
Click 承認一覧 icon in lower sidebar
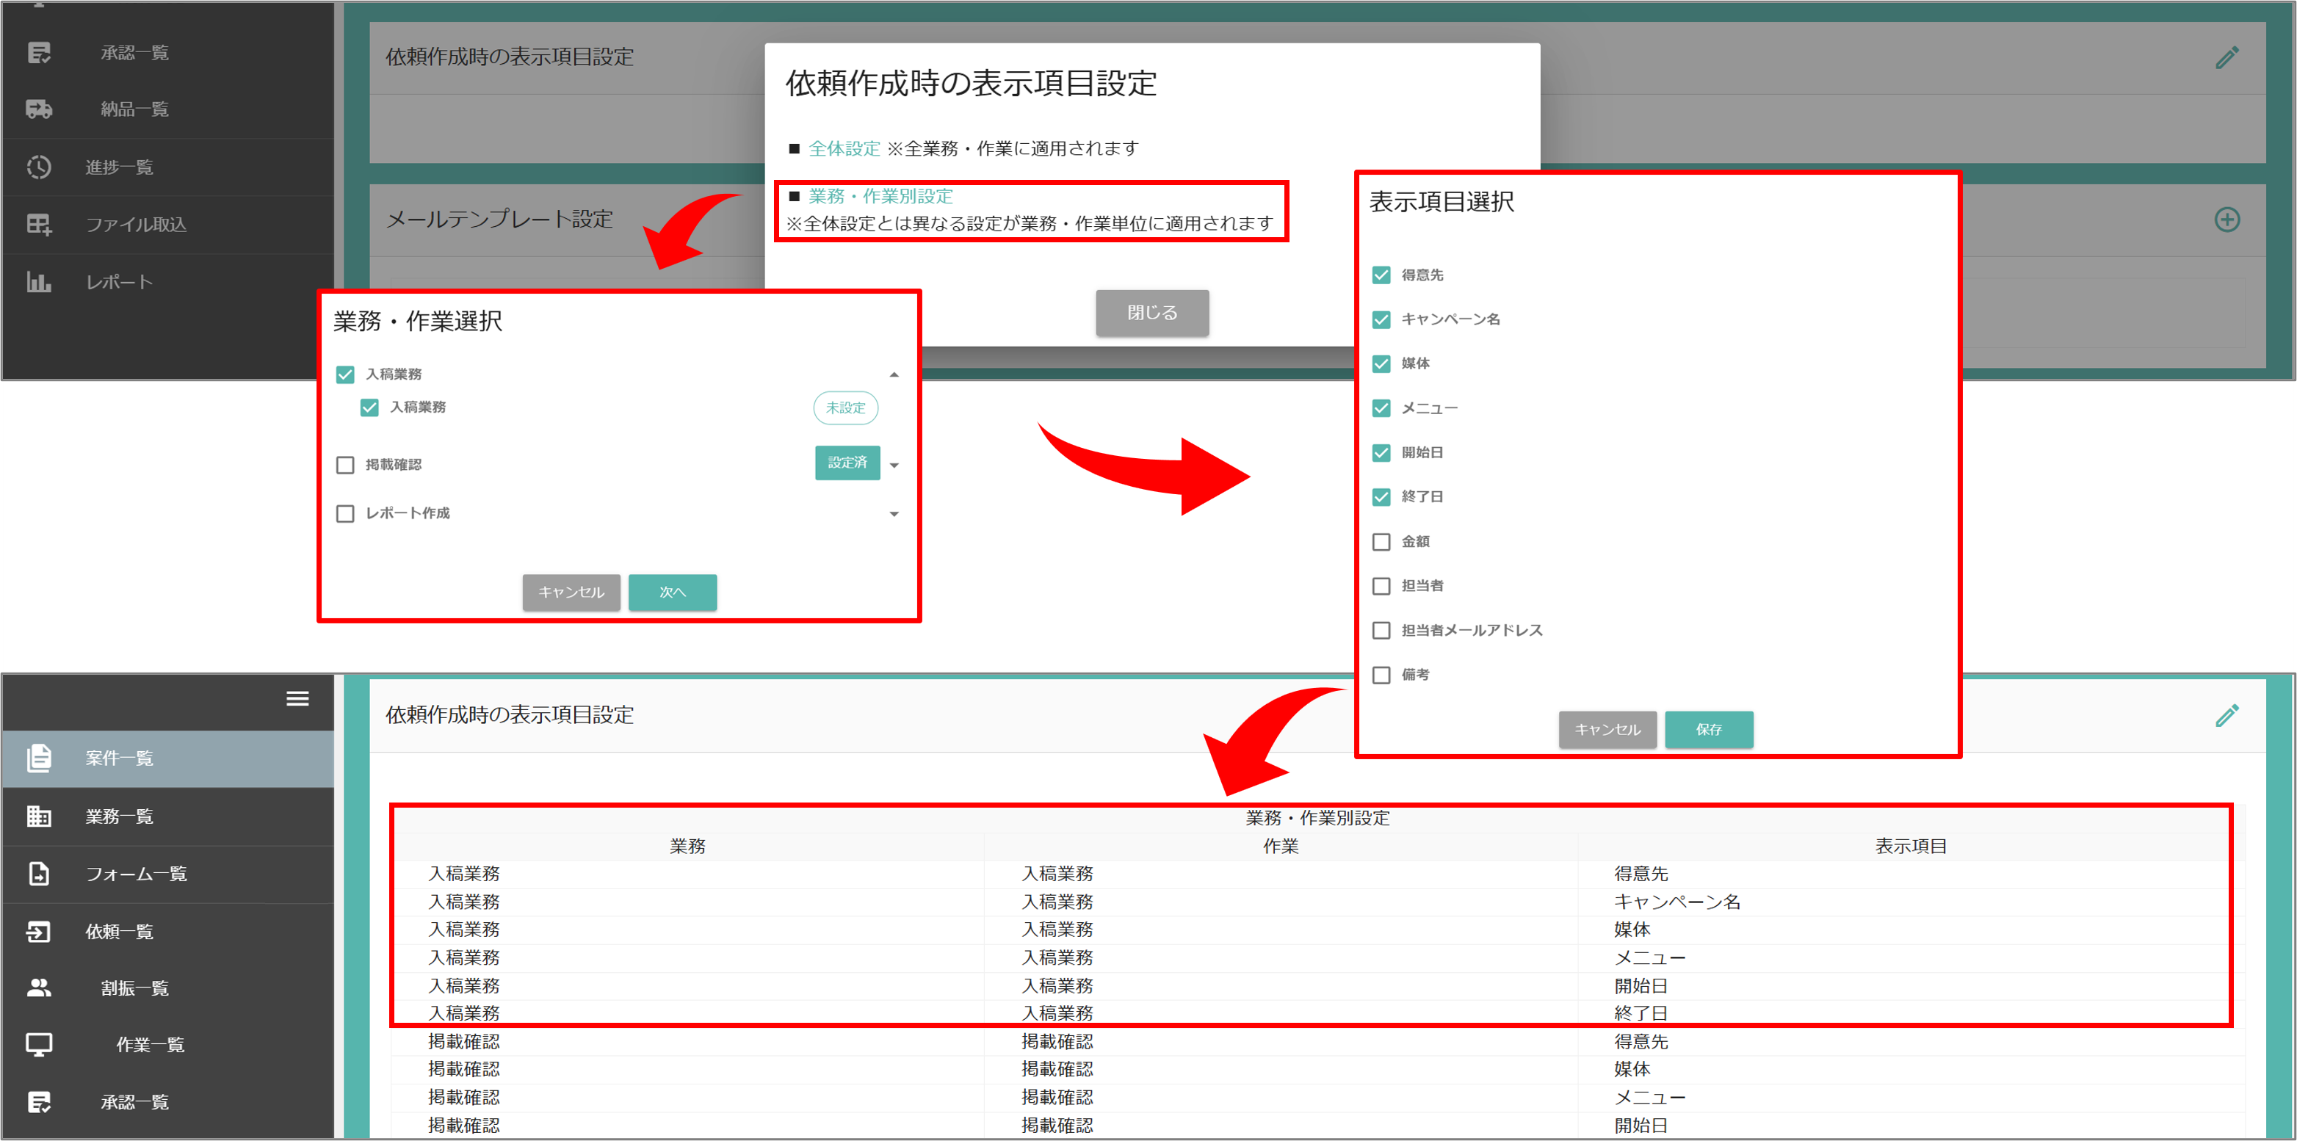[38, 1103]
